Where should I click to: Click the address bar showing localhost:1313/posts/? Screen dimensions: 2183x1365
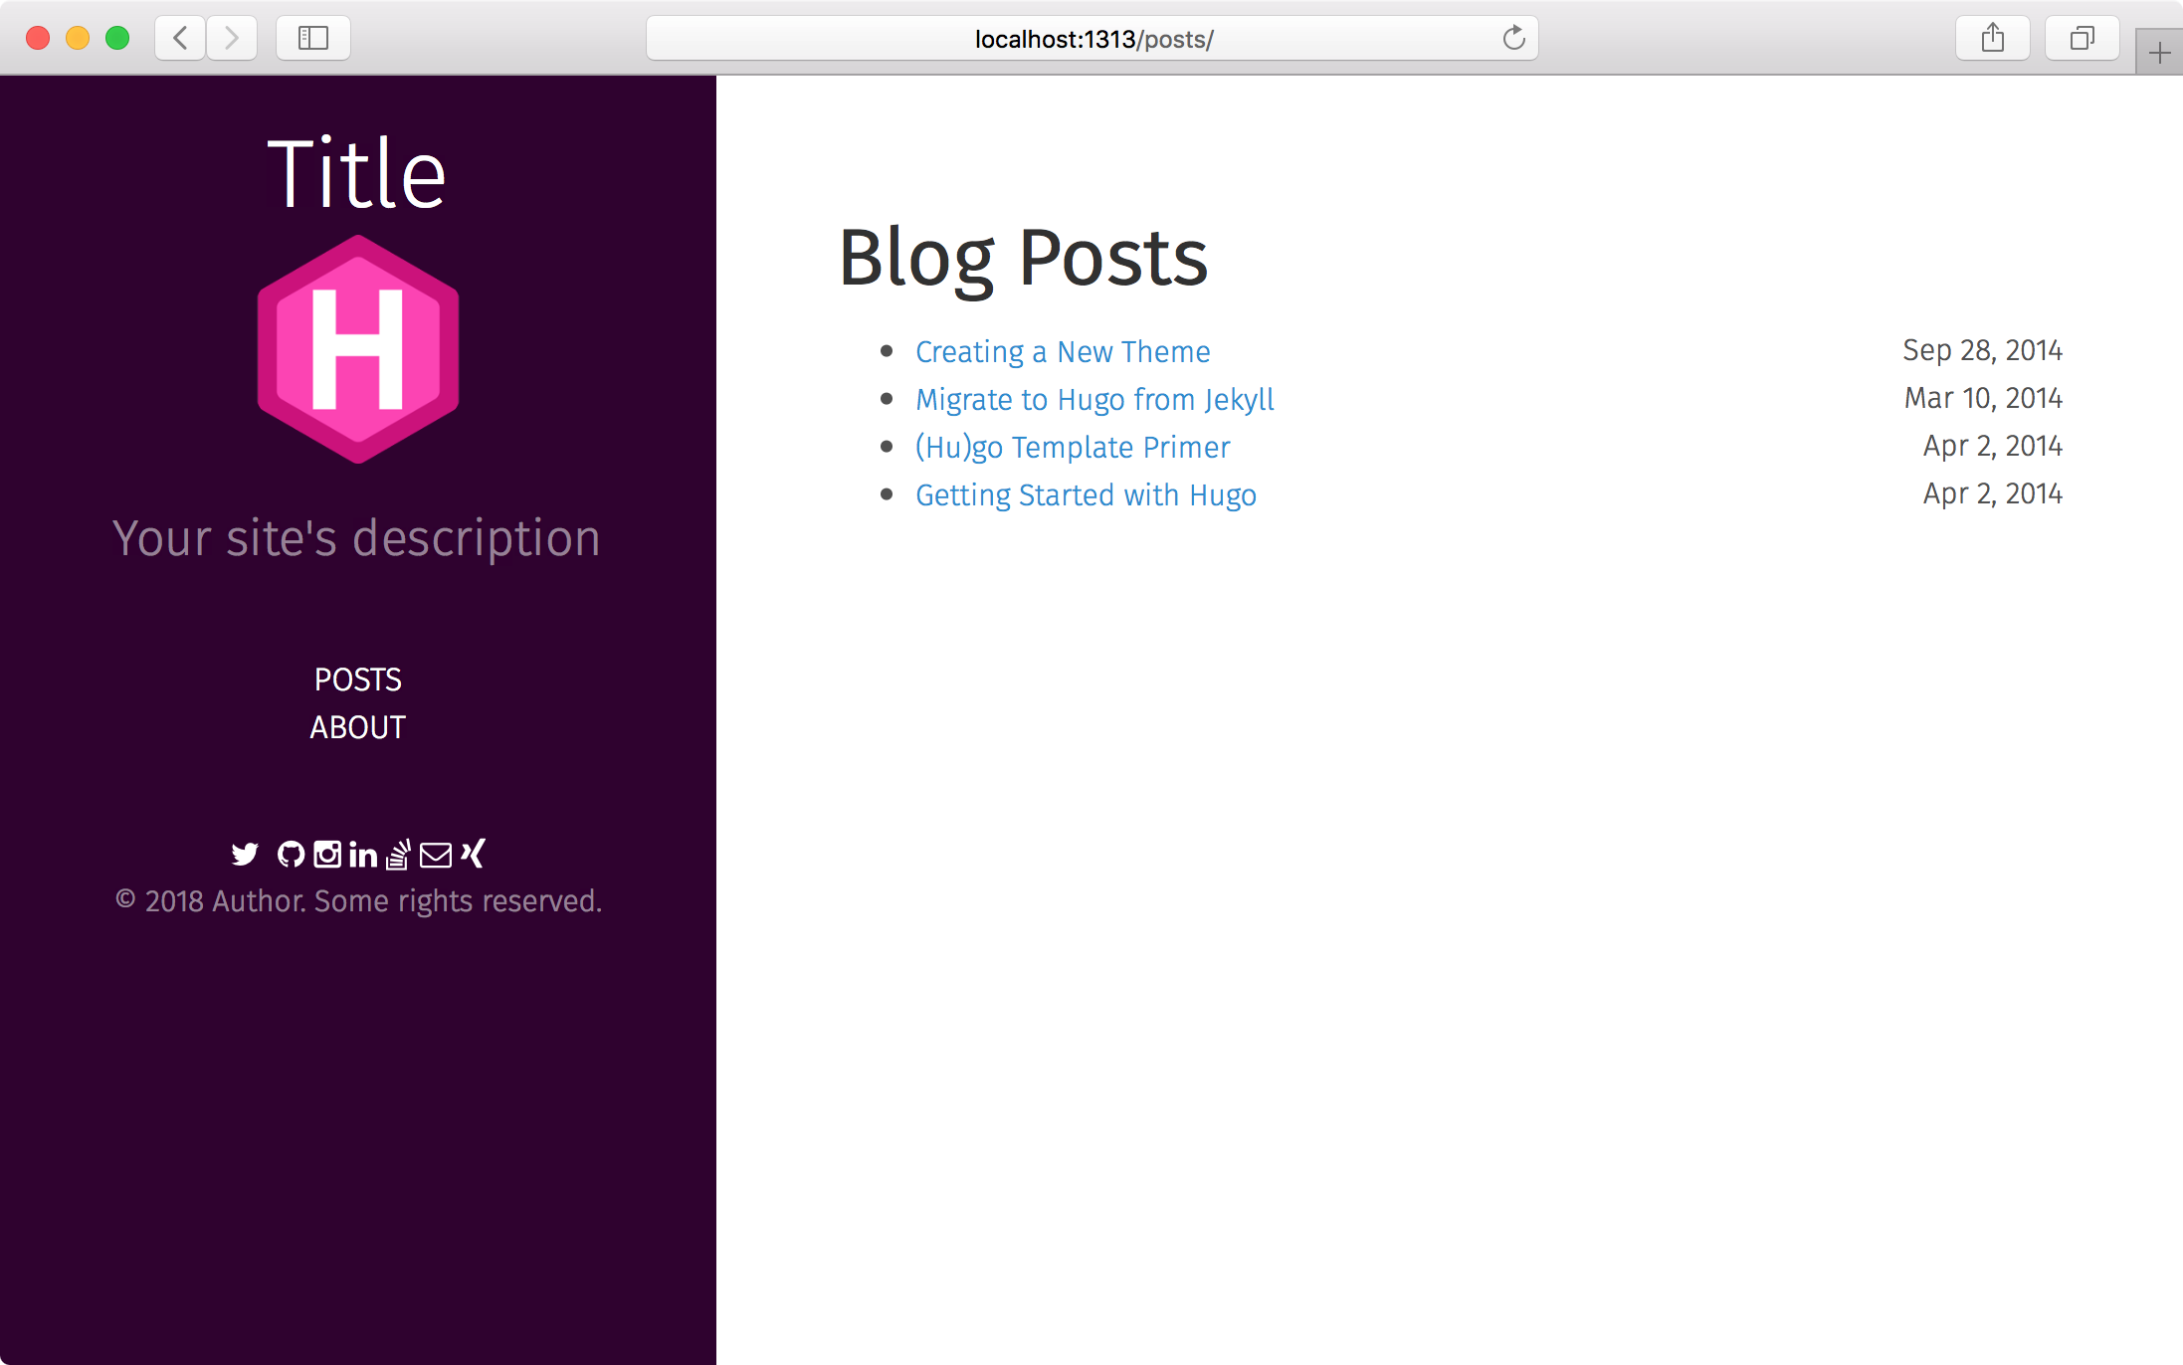coord(1092,38)
